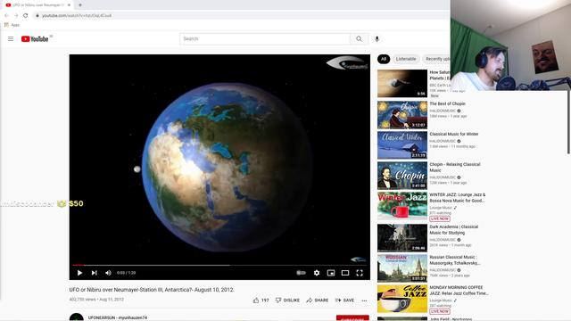Seek on the video progress bar
The height and width of the screenshot is (321, 571).
point(219,265)
